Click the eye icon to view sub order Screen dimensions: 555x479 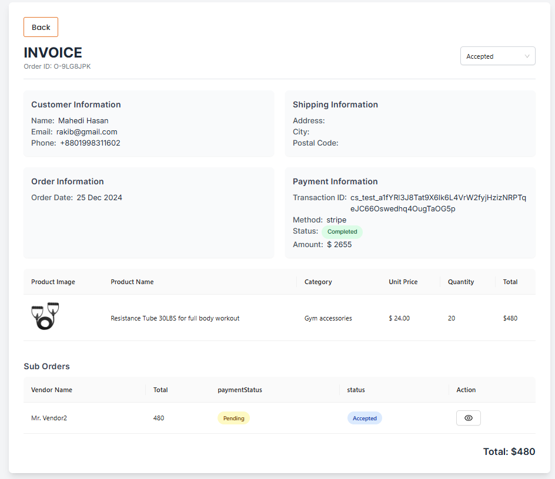tap(468, 418)
